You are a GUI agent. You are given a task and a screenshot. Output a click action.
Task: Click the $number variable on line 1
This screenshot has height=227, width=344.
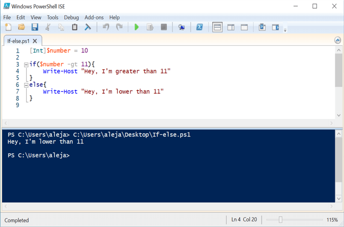[x=58, y=51]
